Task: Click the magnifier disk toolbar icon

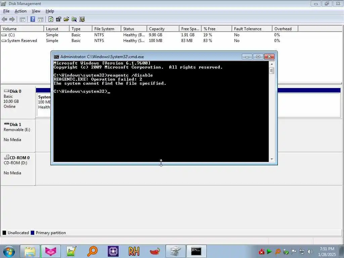Action: point(74,19)
